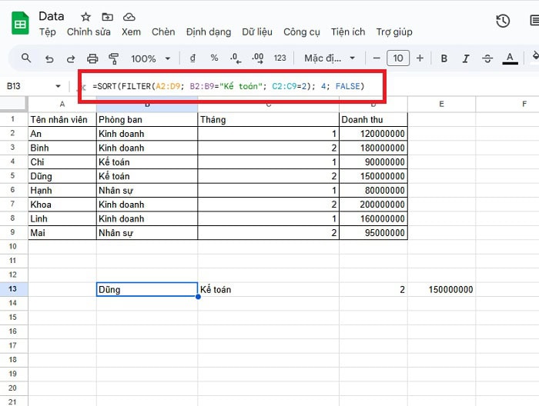Viewport: 539px width, 406px height.
Task: Activate the paint format tool
Action: 115,58
